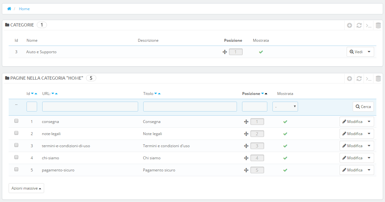Open the SQL console icon on Categorie panel

click(369, 25)
